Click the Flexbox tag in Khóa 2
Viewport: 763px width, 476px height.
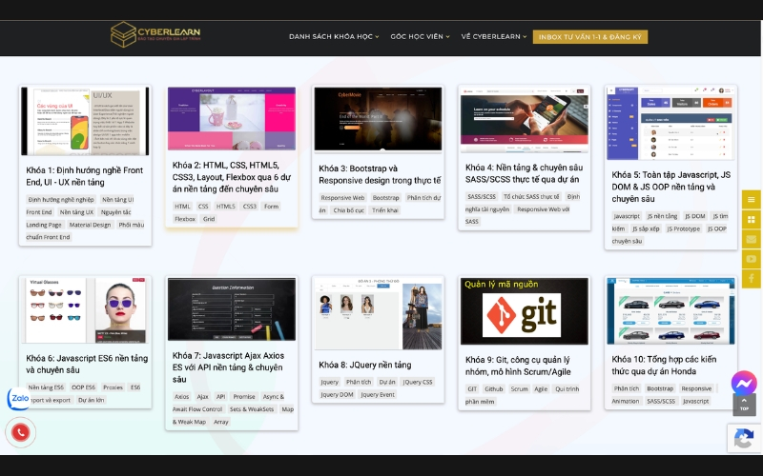point(185,219)
